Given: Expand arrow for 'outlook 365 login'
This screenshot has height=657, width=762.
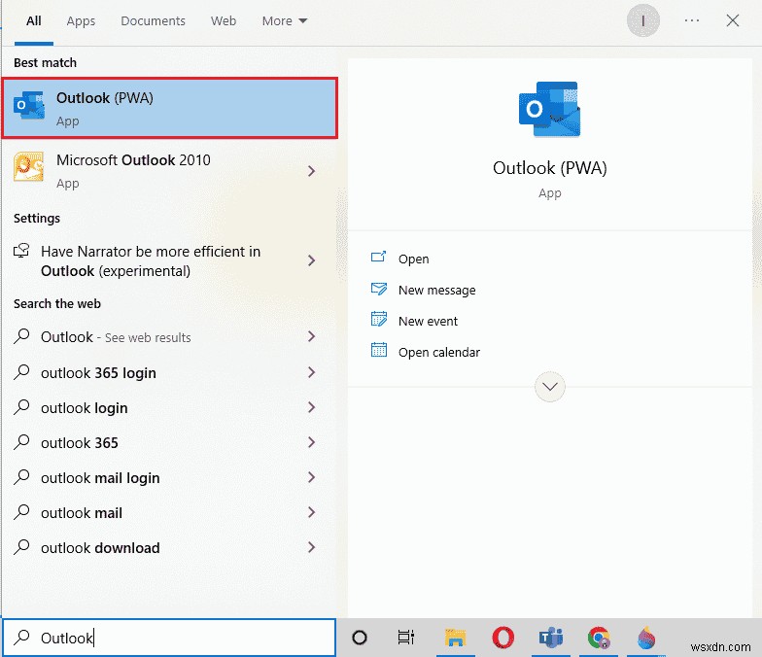Looking at the screenshot, I should (x=311, y=373).
